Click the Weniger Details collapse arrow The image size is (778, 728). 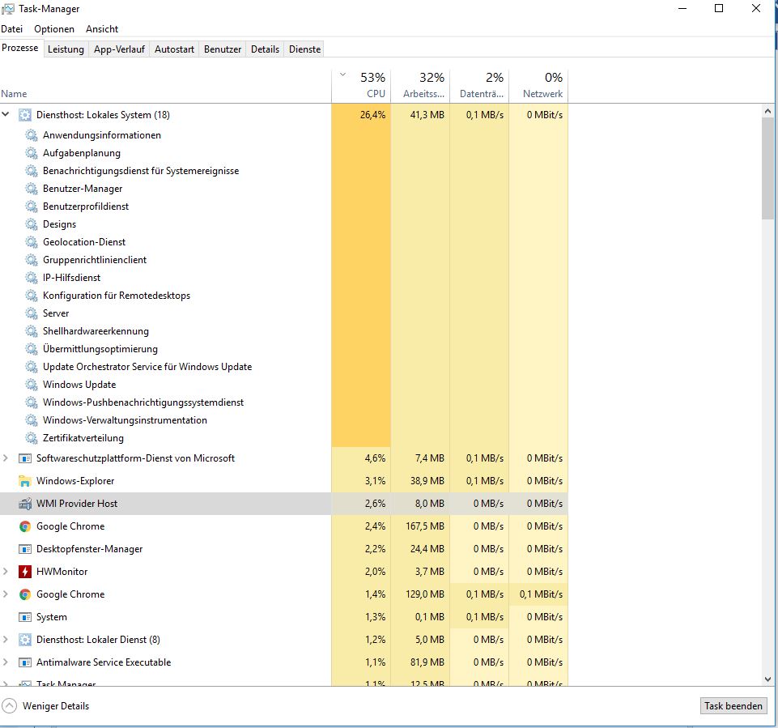(x=10, y=706)
